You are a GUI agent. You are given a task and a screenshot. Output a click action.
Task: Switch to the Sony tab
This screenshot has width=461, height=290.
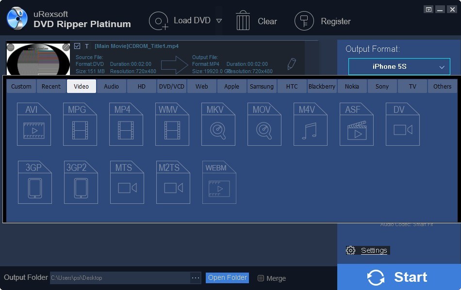[x=382, y=86]
